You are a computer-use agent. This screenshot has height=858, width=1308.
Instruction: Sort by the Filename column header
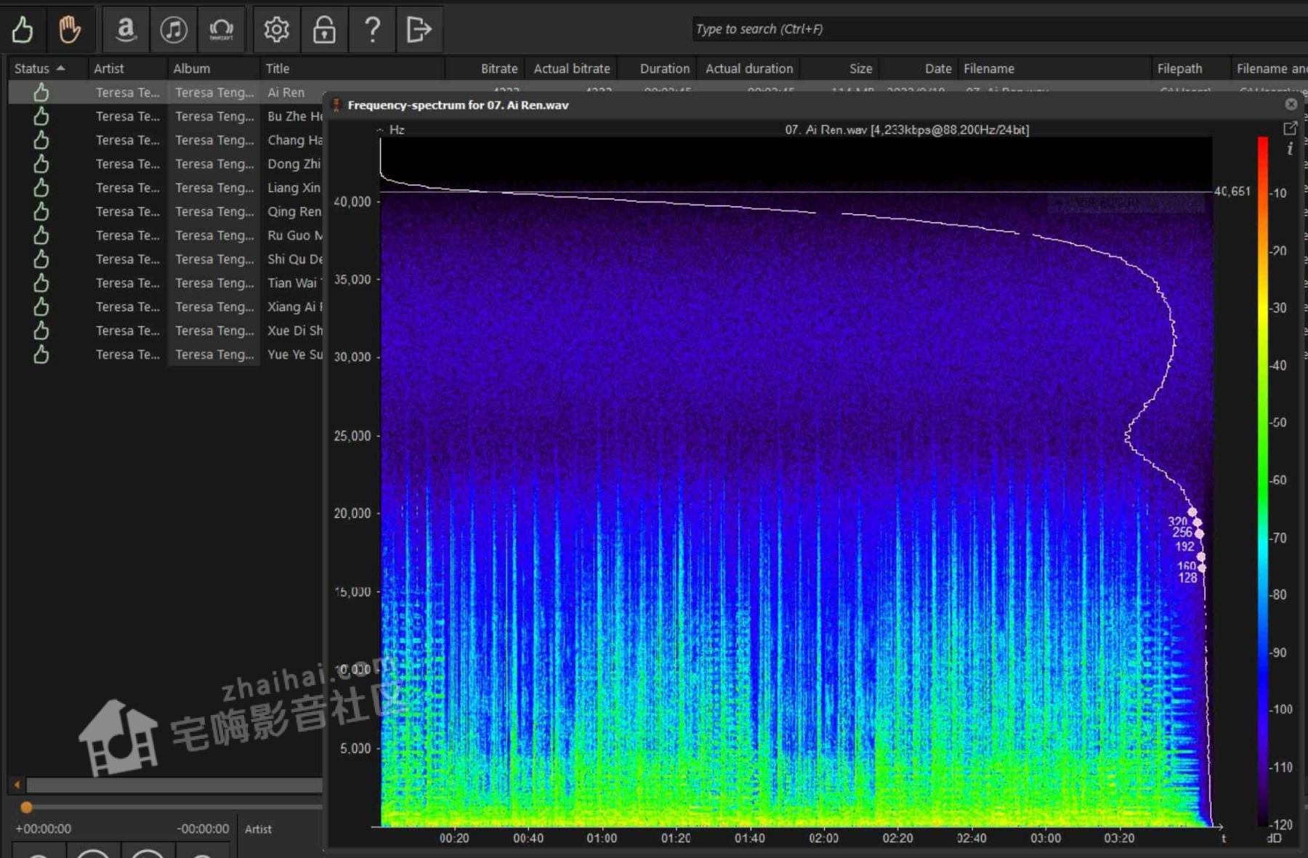[x=1055, y=68]
